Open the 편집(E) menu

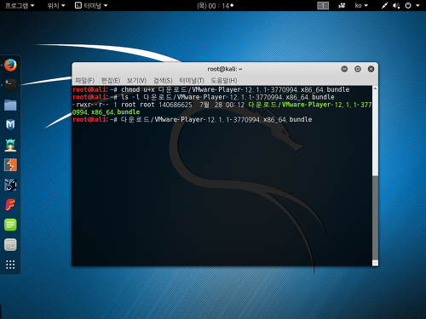tap(111, 81)
